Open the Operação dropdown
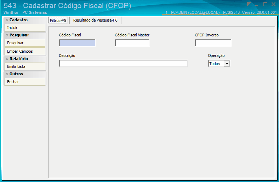 click(x=227, y=64)
